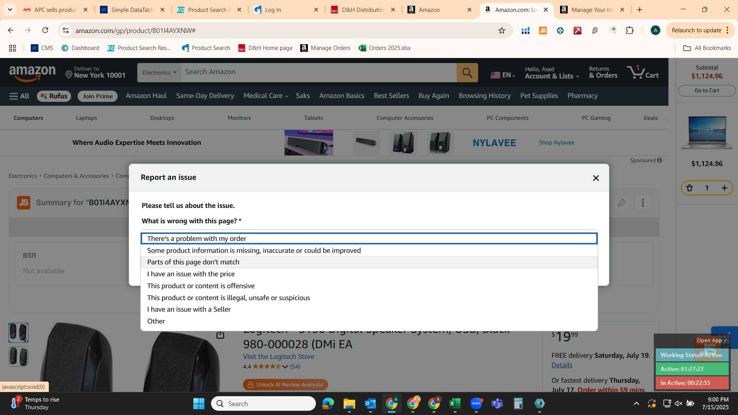Click Open App in status widget
Image resolution: width=738 pixels, height=415 pixels.
(x=711, y=340)
